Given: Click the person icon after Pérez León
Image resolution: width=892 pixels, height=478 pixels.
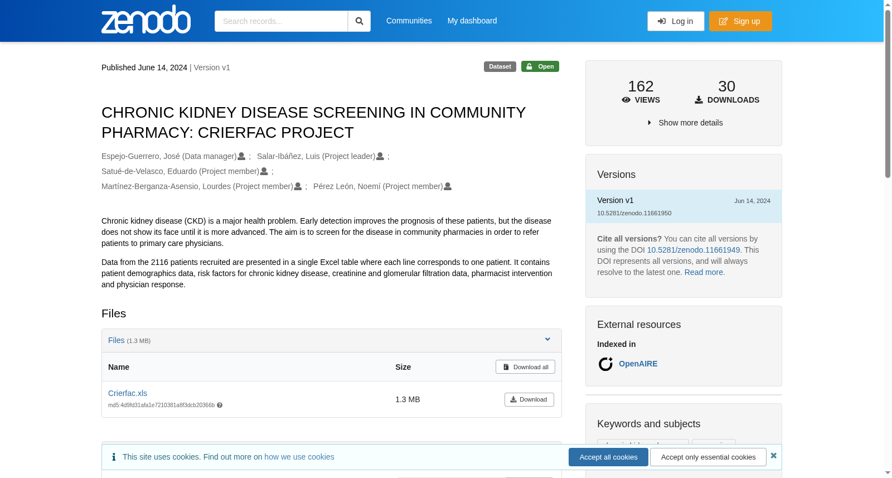Looking at the screenshot, I should pyautogui.click(x=448, y=186).
